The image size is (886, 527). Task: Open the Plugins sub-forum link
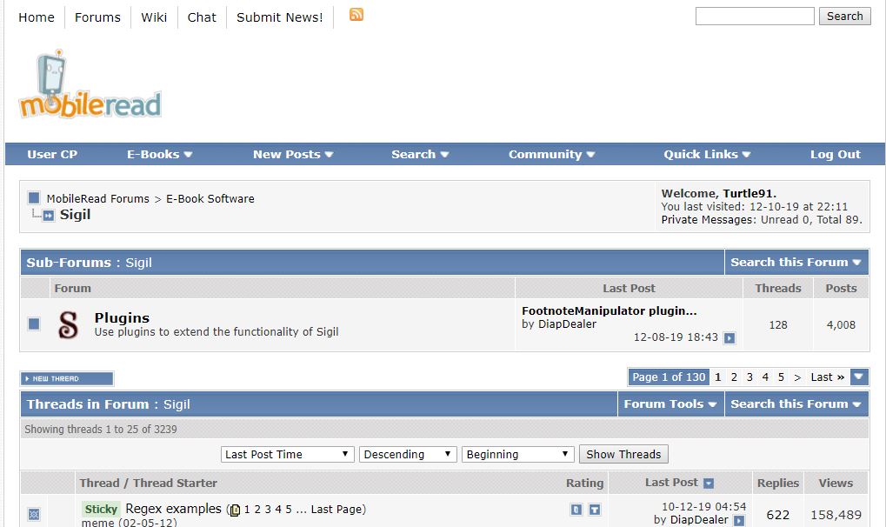tap(122, 317)
